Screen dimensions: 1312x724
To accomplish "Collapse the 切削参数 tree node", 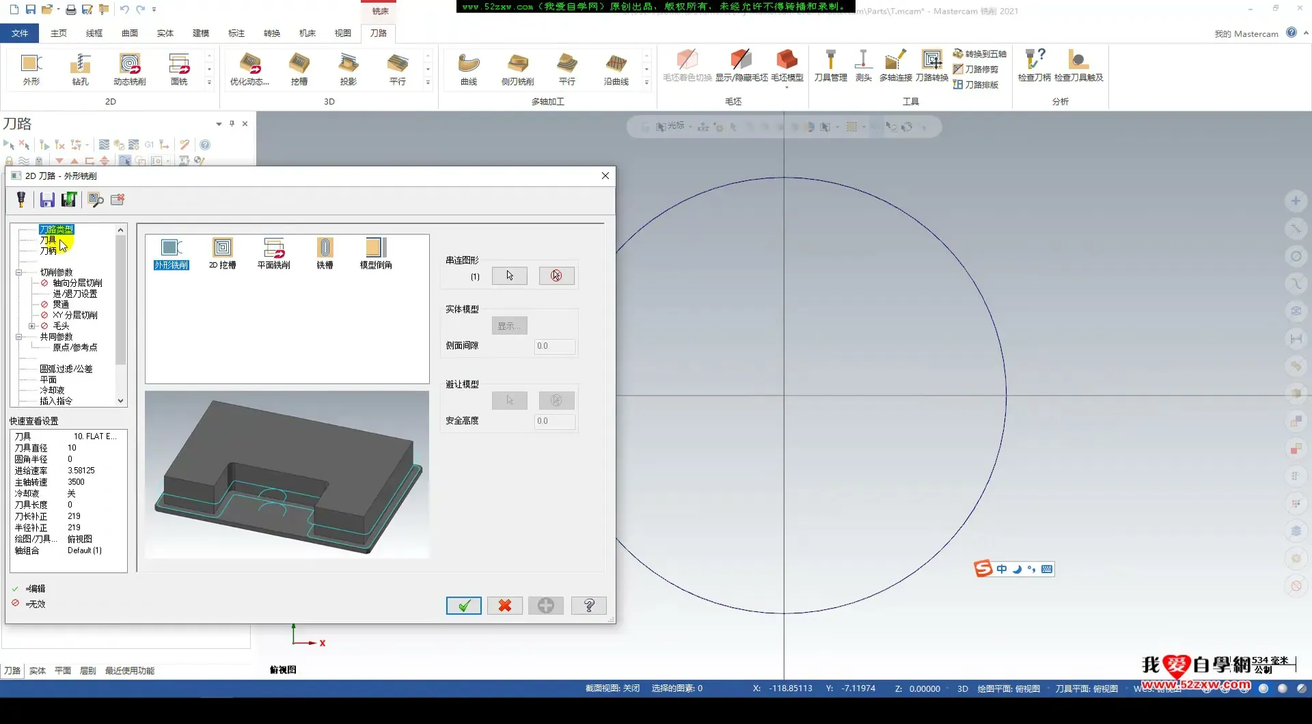I will pos(19,272).
